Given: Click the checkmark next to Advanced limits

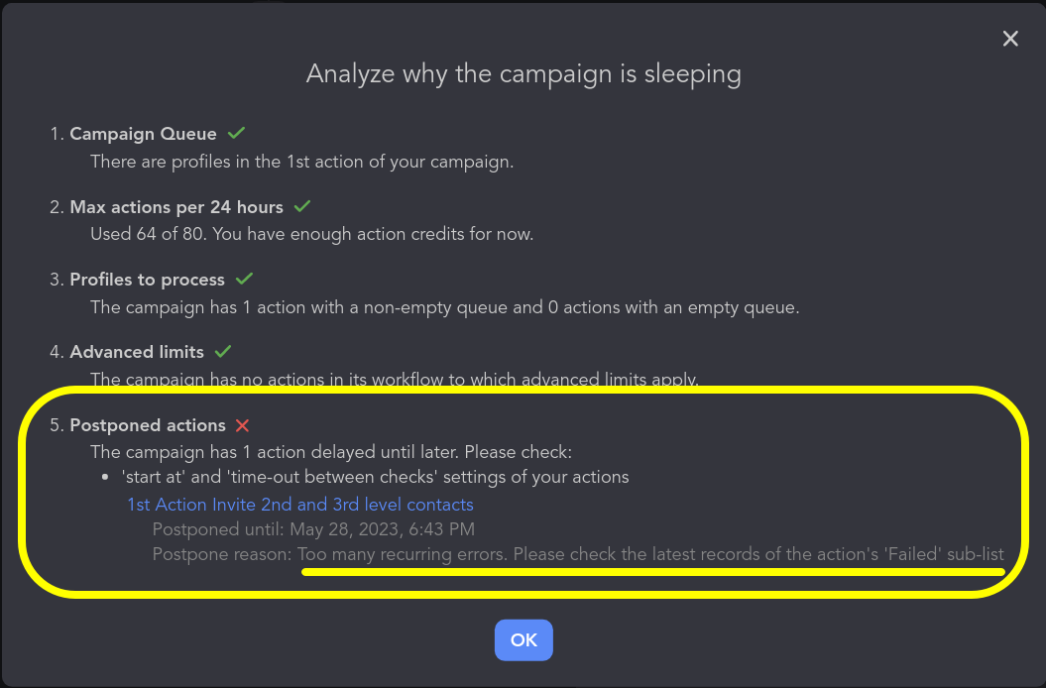Looking at the screenshot, I should [x=223, y=351].
